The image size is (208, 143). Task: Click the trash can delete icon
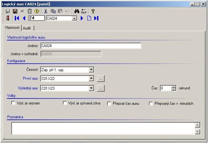[30, 11]
